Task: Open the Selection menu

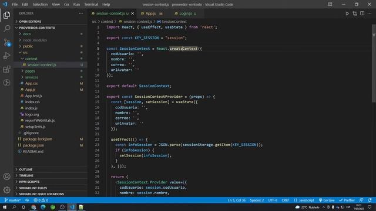Action: click(40, 4)
